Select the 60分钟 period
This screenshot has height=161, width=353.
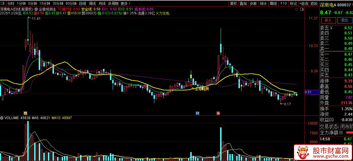pos(71,4)
